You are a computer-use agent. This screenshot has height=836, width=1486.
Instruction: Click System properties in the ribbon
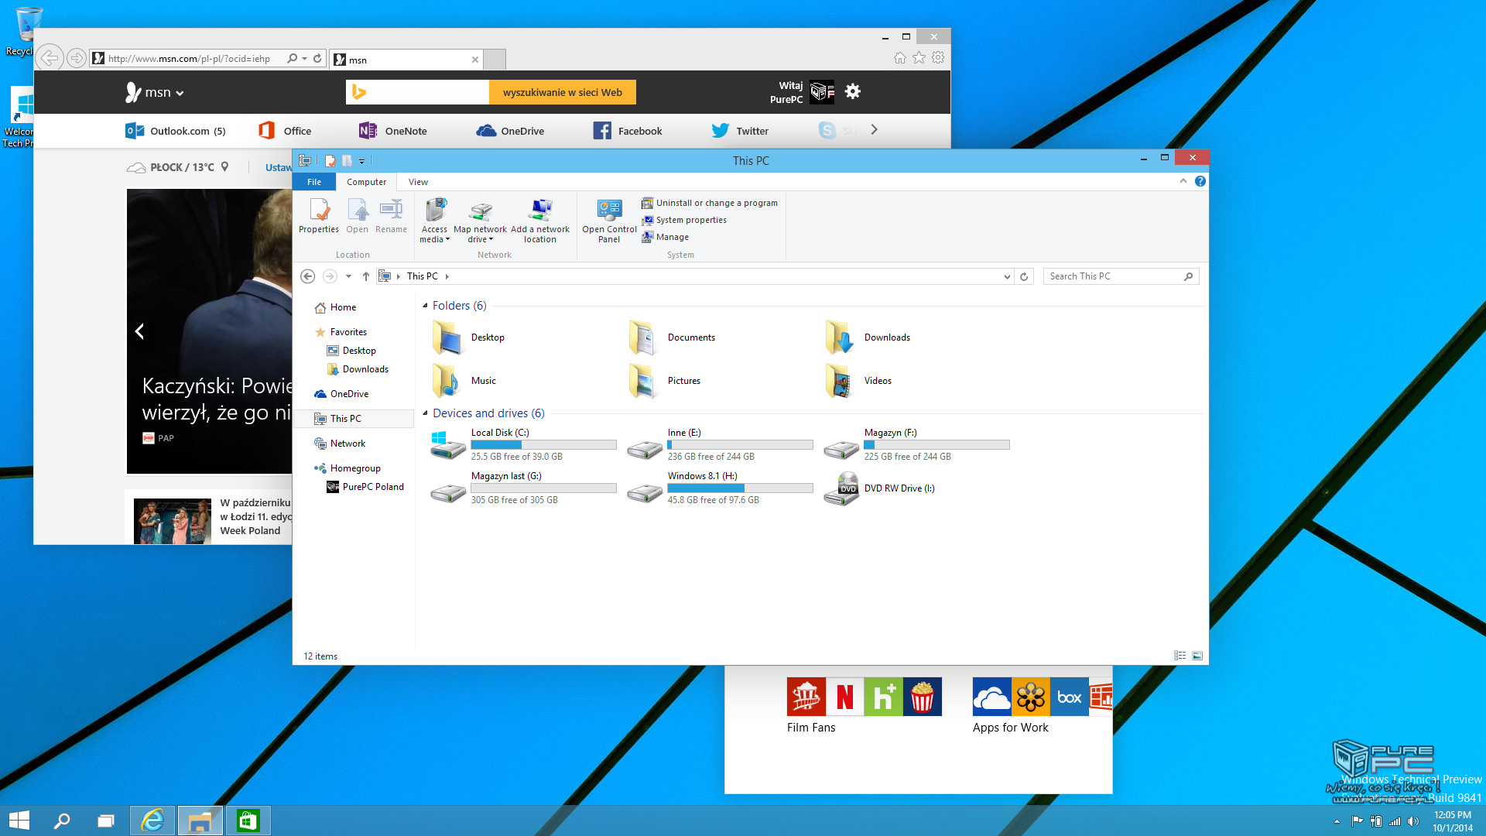click(x=684, y=220)
